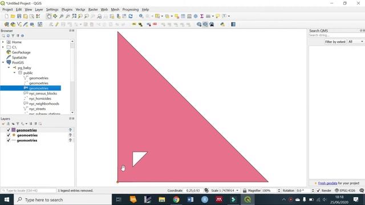The height and width of the screenshot is (205, 365).
Task: Click the Refresh icon in the Browser panel
Action: pos(8,36)
